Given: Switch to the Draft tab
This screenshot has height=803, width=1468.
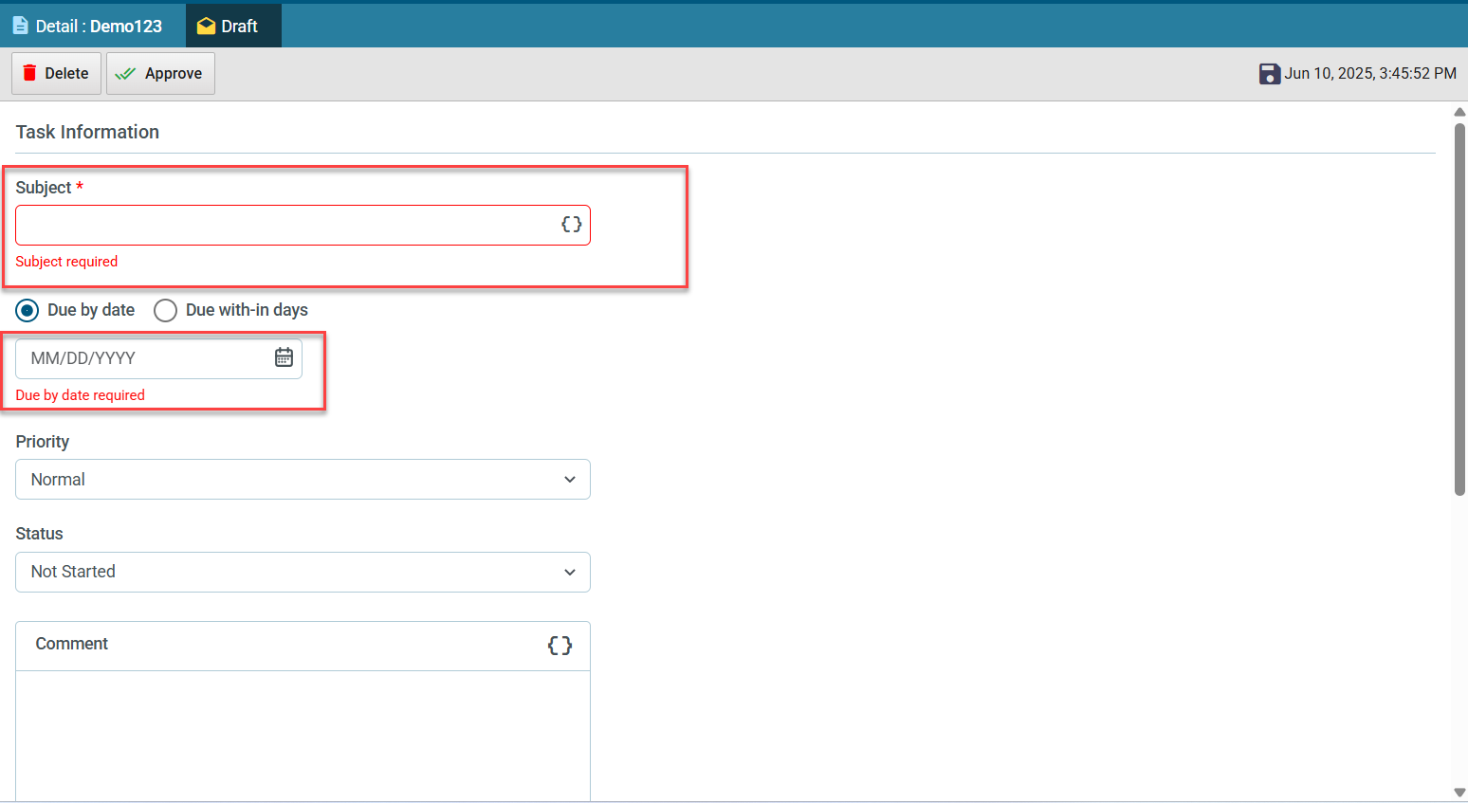Looking at the screenshot, I should click(233, 26).
